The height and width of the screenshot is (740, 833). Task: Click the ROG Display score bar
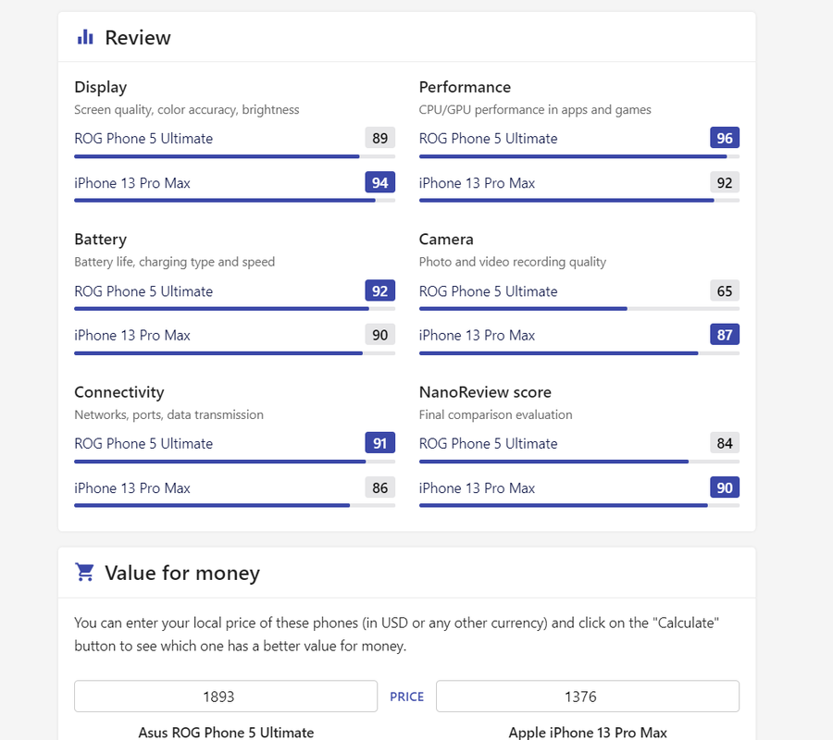234,156
